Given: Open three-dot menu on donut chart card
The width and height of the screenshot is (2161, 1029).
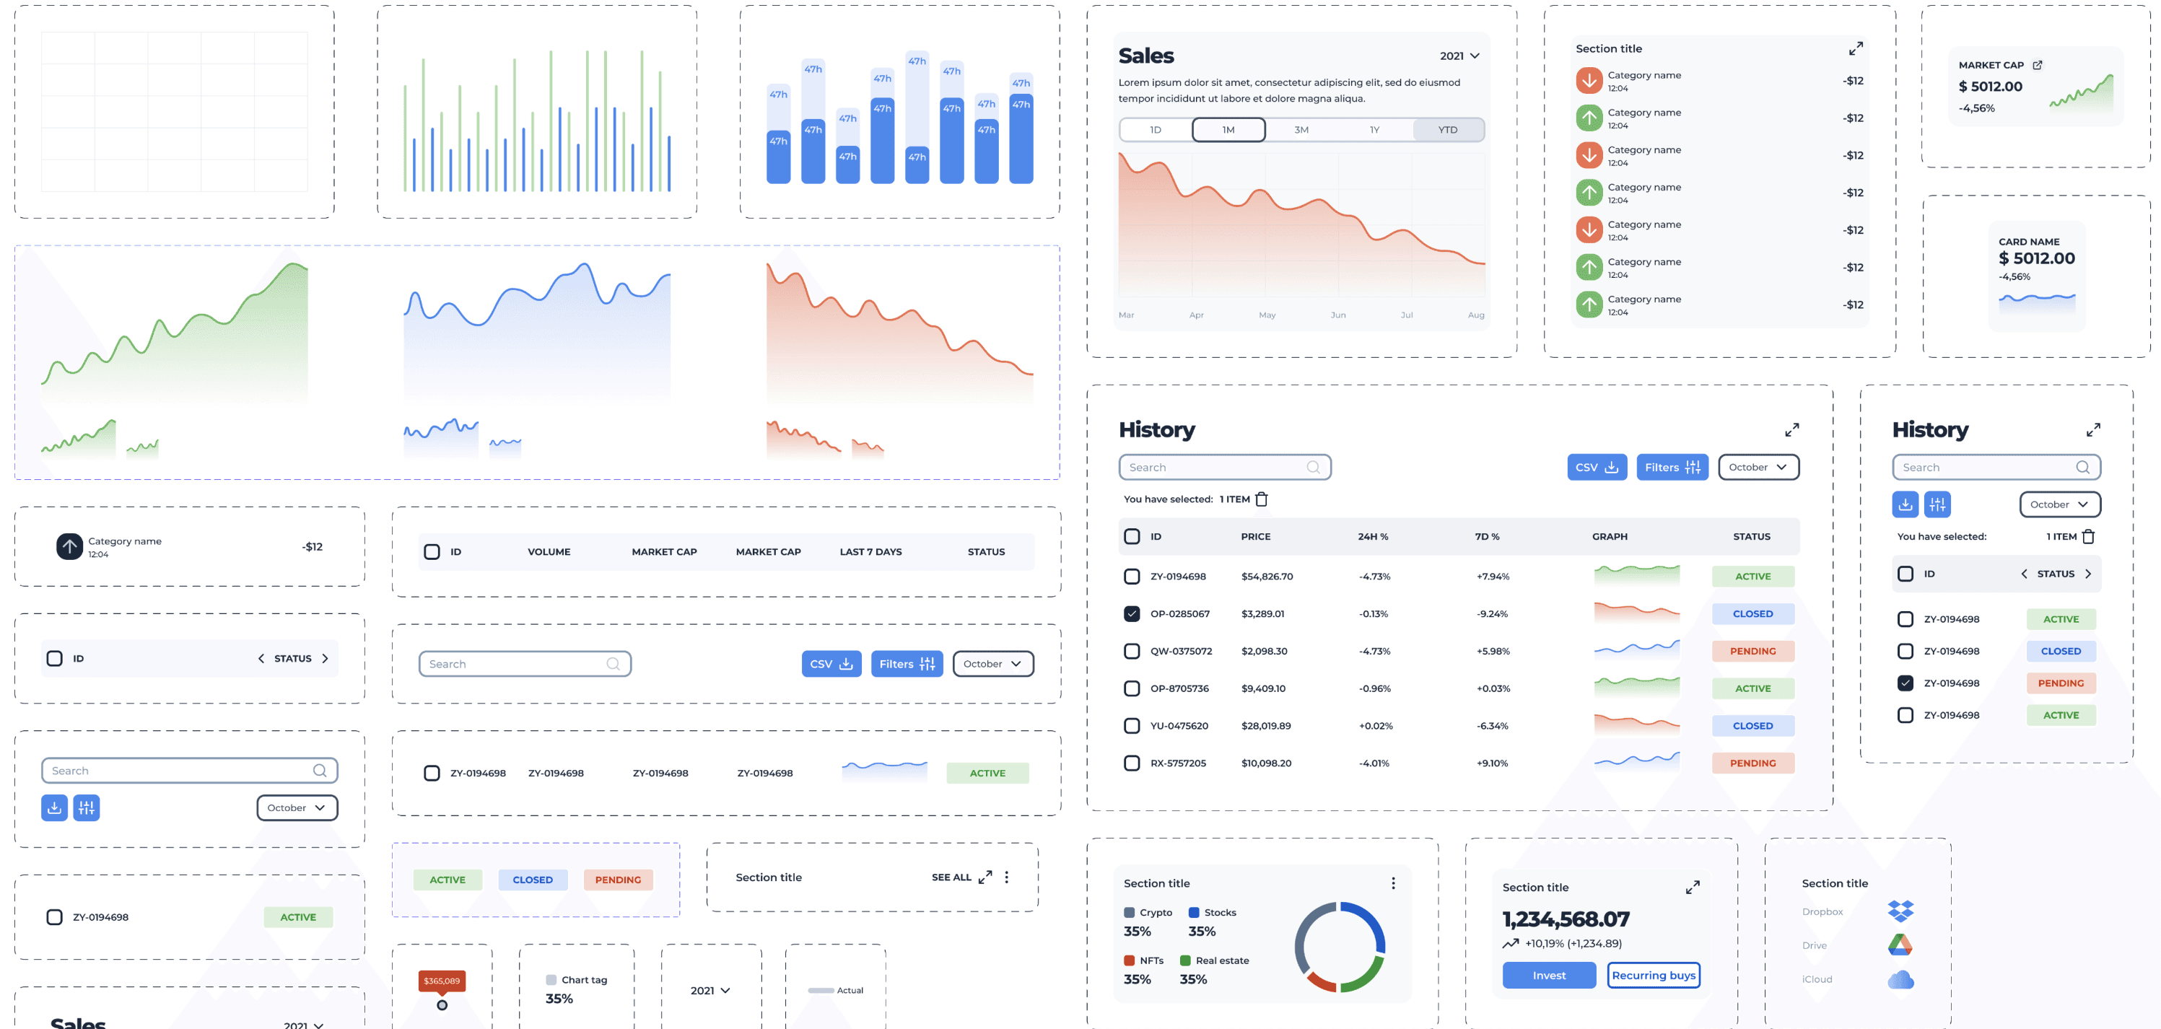Looking at the screenshot, I should click(1392, 883).
